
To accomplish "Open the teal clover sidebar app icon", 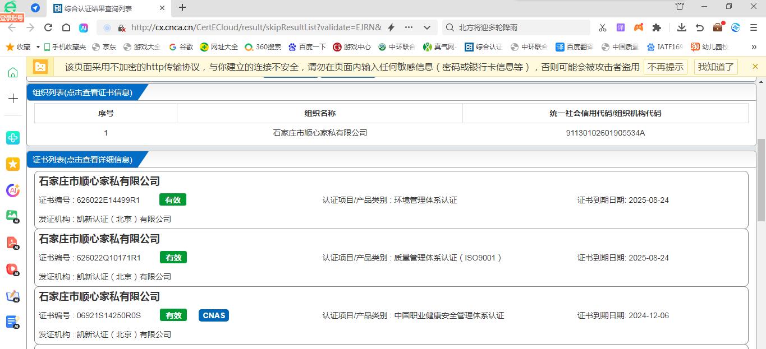I will point(13,138).
